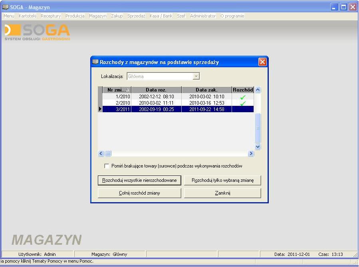
Task: Click start date 2010-03-02 11:11
Action: pyautogui.click(x=157, y=103)
